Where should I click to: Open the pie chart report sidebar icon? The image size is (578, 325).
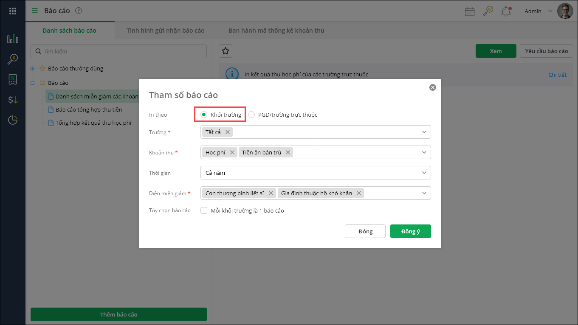click(x=13, y=120)
